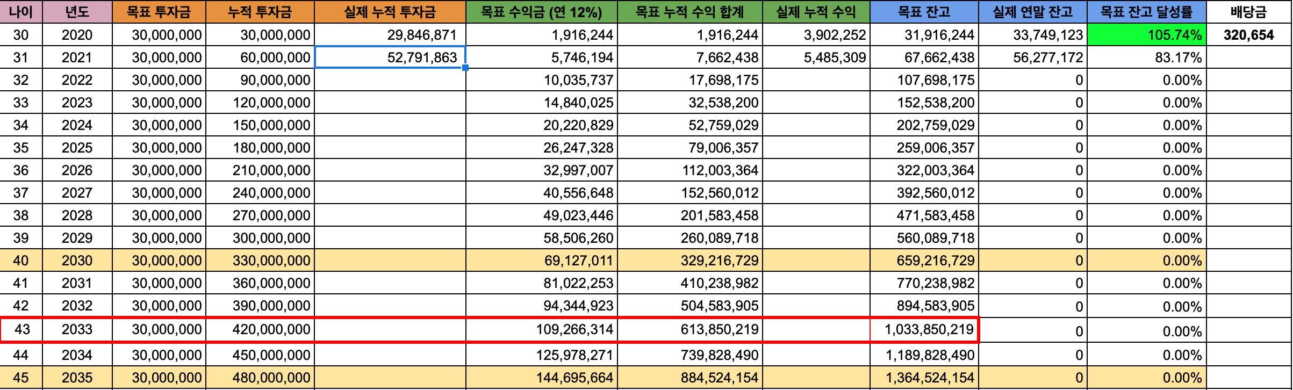Click the 152,538,200 balance cell
Viewport: 1293px width, 390px height.
[924, 103]
